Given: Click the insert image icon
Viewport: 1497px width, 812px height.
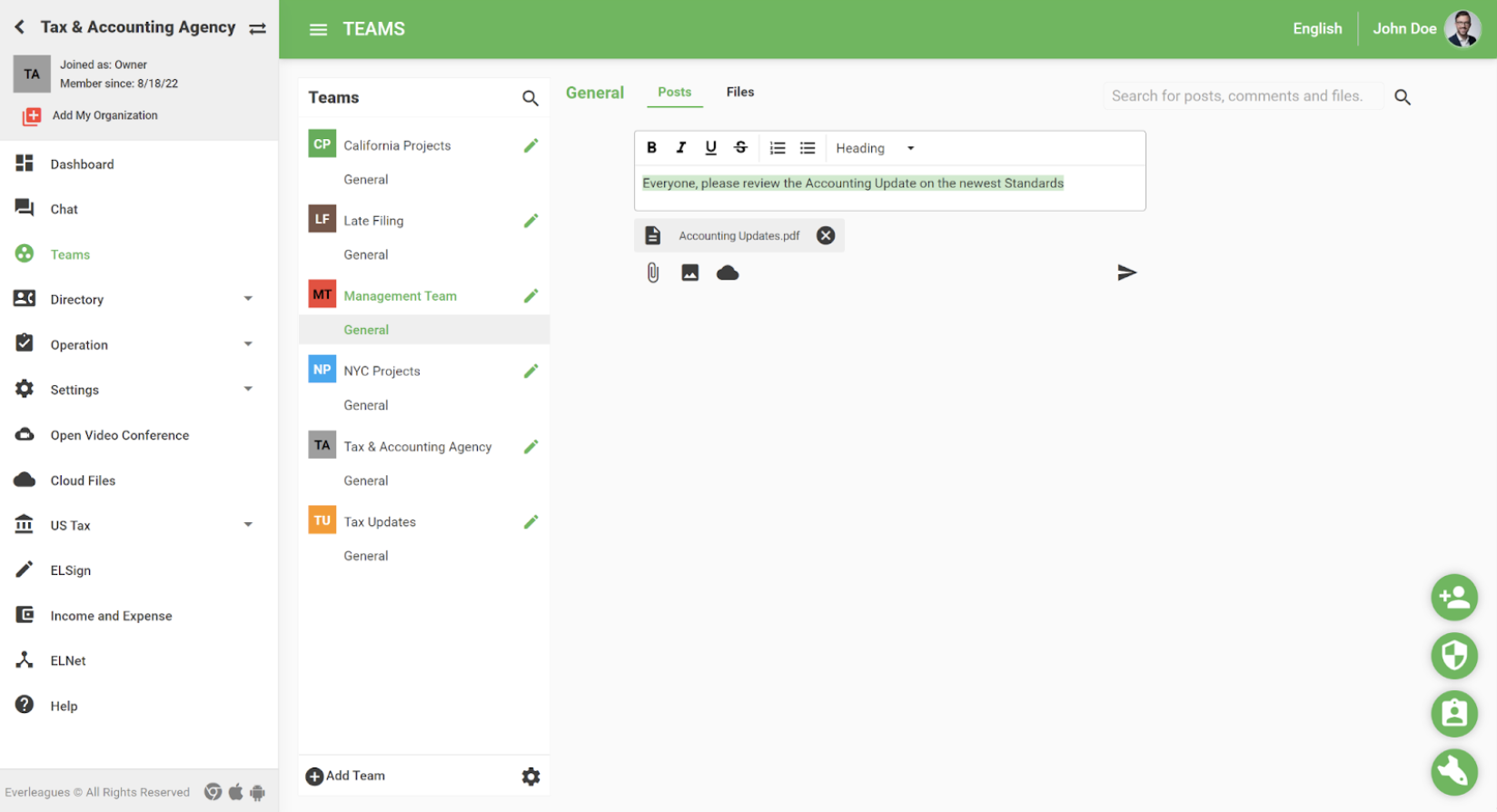Looking at the screenshot, I should [690, 272].
